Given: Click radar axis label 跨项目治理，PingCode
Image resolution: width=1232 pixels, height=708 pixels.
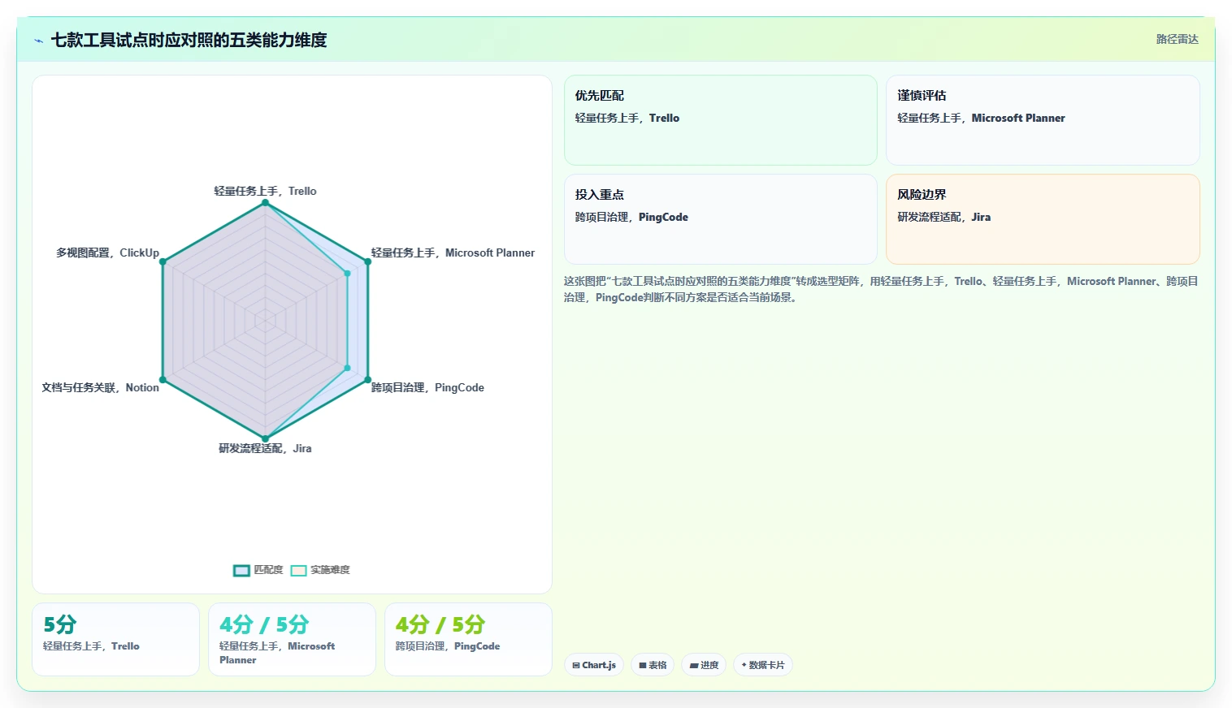Looking at the screenshot, I should 427,387.
